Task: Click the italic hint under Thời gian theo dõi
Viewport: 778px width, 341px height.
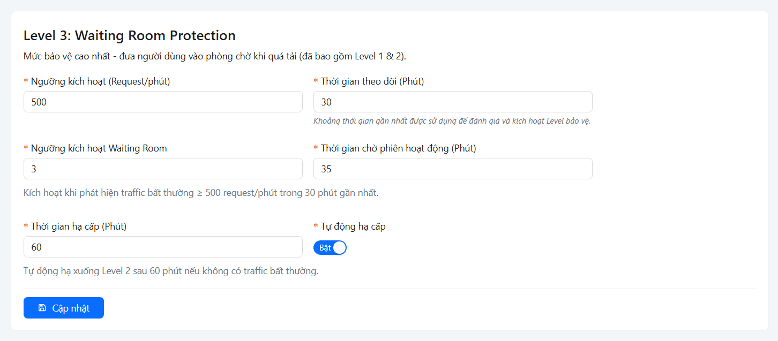Action: point(452,121)
